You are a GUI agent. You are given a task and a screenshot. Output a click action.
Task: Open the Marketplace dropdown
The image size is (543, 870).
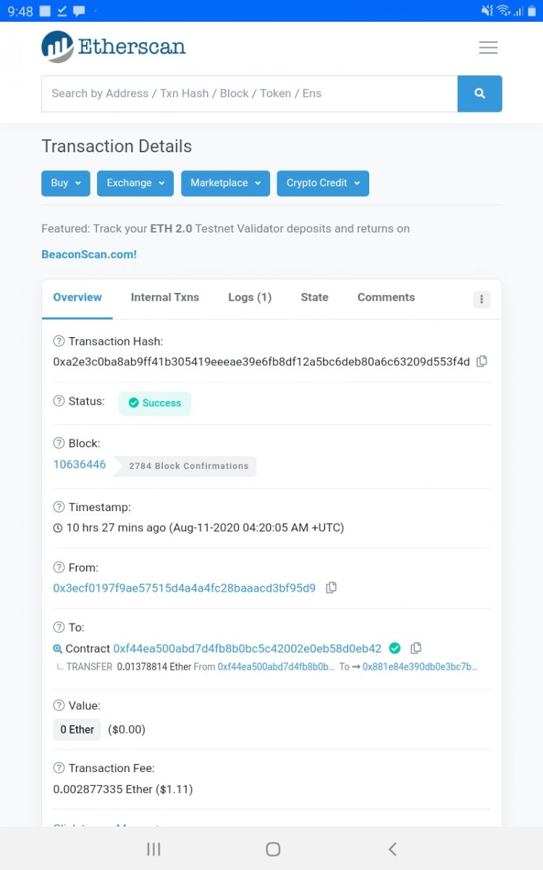[225, 183]
